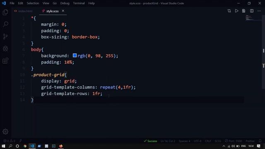Click the UTF-8 encoding status item

(x=198, y=141)
